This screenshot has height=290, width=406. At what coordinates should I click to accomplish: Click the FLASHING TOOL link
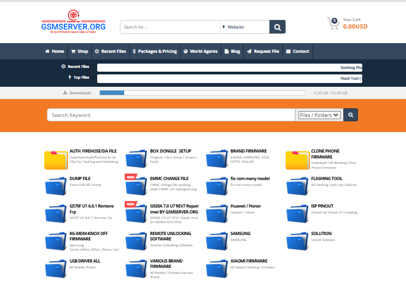(x=327, y=178)
